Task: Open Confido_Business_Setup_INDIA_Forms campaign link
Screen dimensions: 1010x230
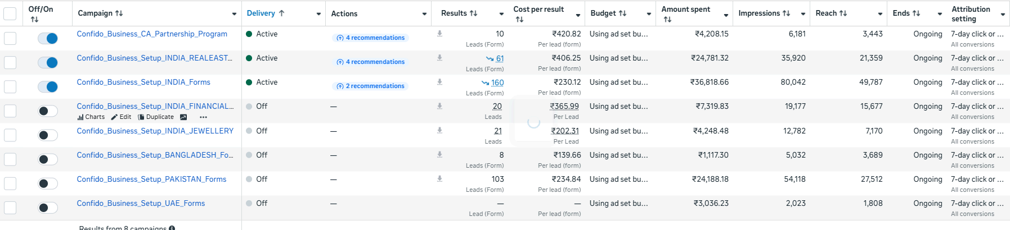Action: tap(143, 82)
